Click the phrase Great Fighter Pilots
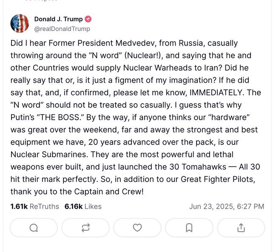Image resolution: width=279 pixels, height=252 pixels. point(218,179)
